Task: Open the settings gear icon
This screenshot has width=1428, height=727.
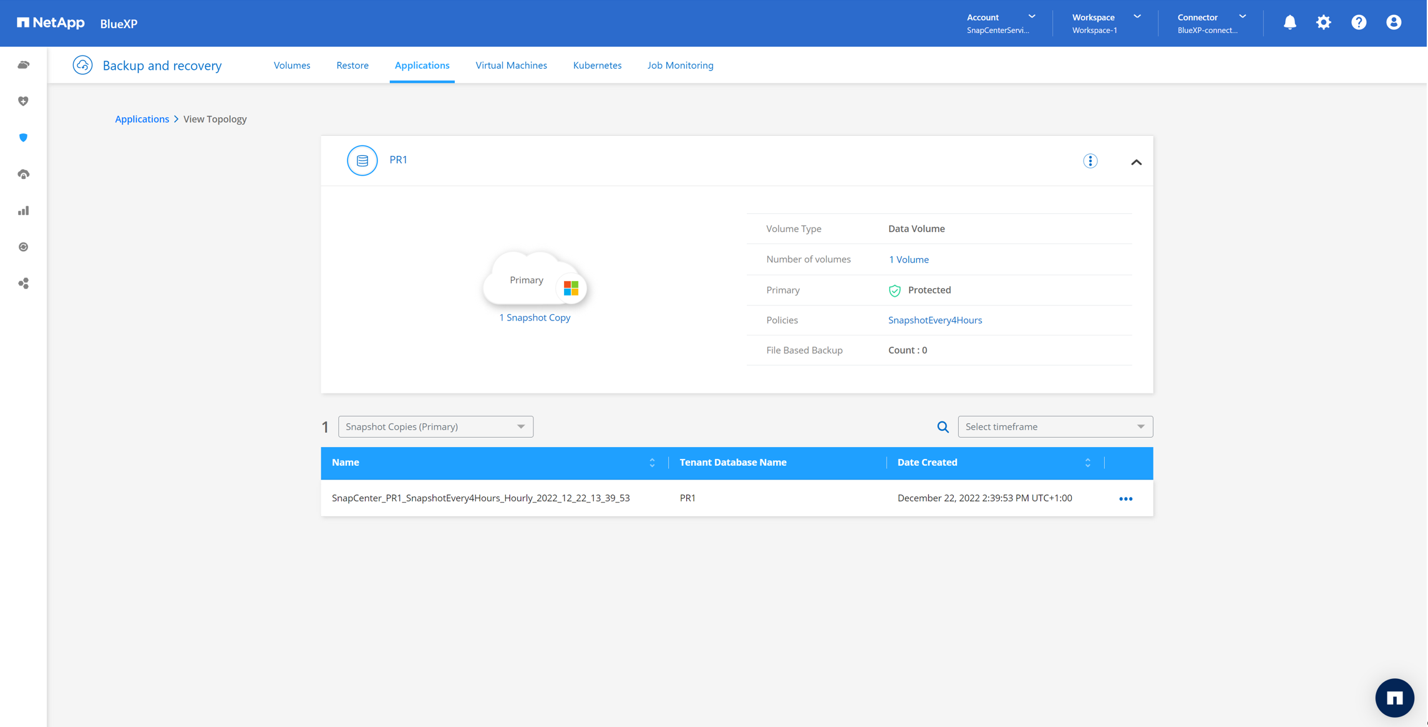Action: 1323,23
